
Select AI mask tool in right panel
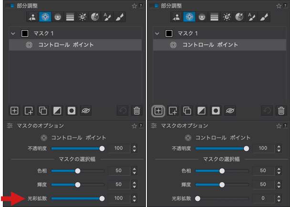coord(176,17)
